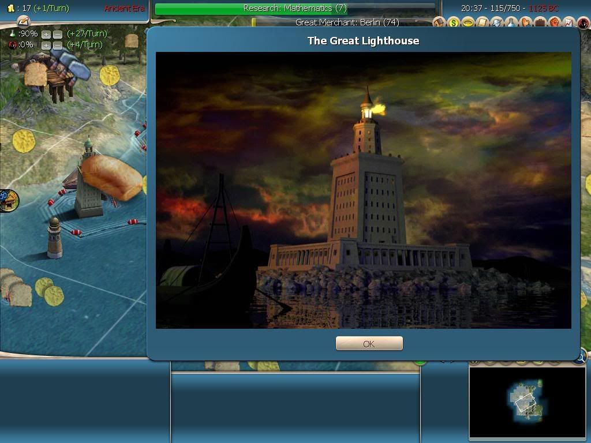Open the Religion Advisor praying hands icon
Viewport: 591px width, 443px height.
tap(525, 22)
